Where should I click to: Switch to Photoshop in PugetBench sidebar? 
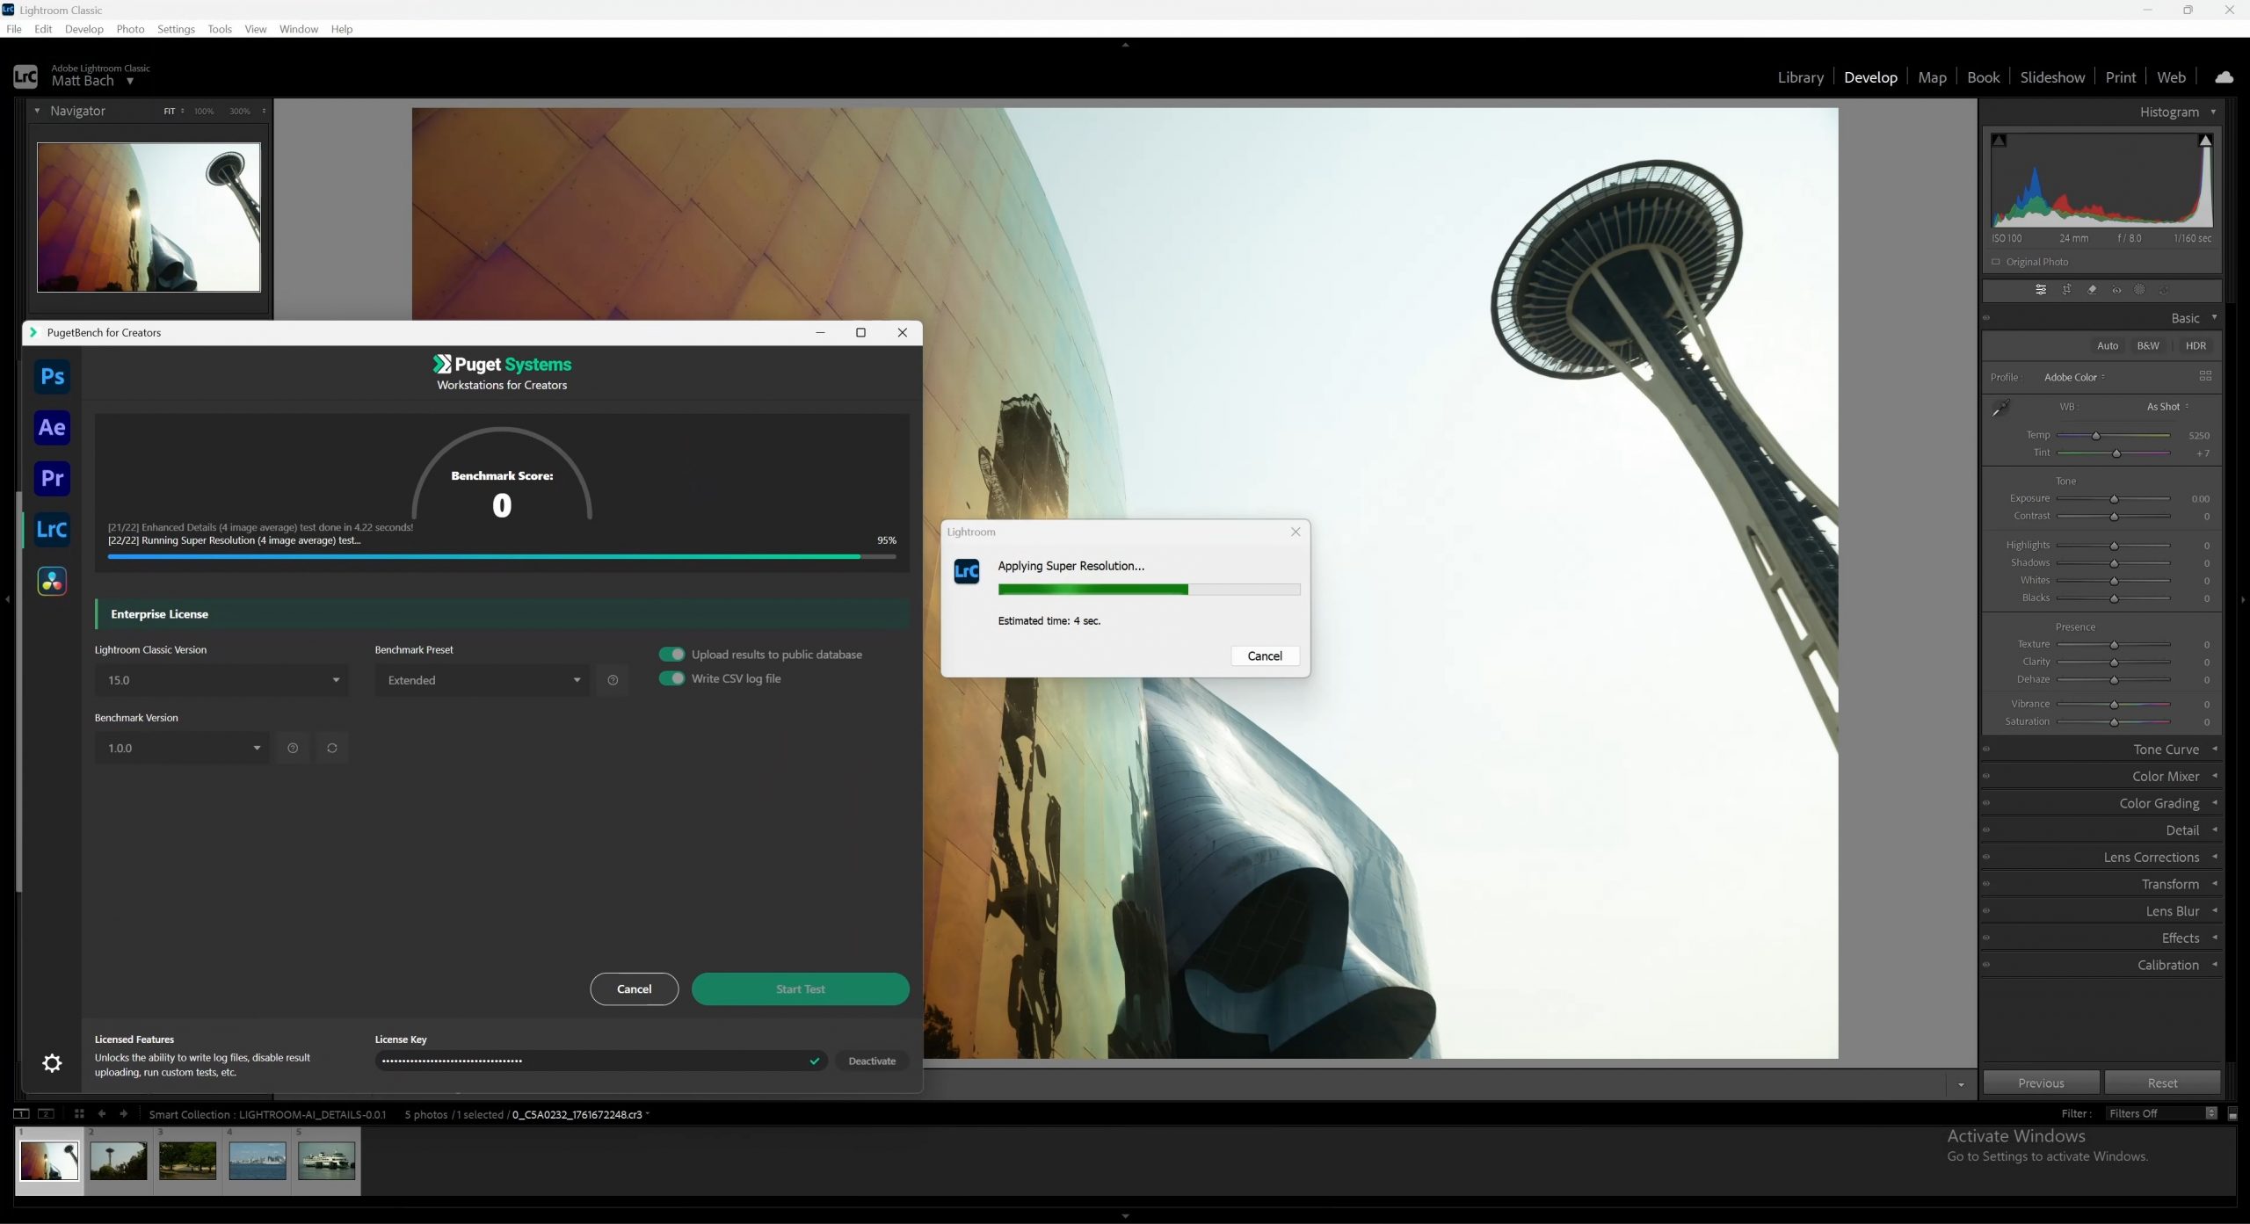pyautogui.click(x=52, y=377)
